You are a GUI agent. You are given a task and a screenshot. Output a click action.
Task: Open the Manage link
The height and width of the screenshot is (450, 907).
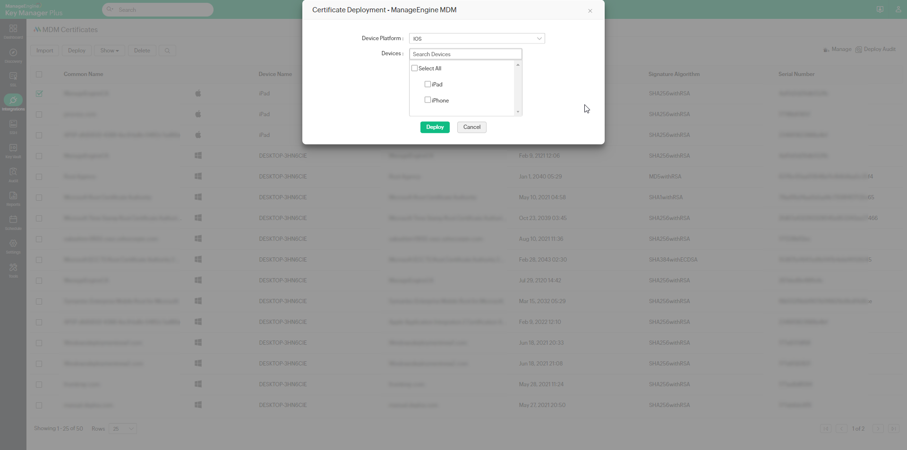coord(838,49)
